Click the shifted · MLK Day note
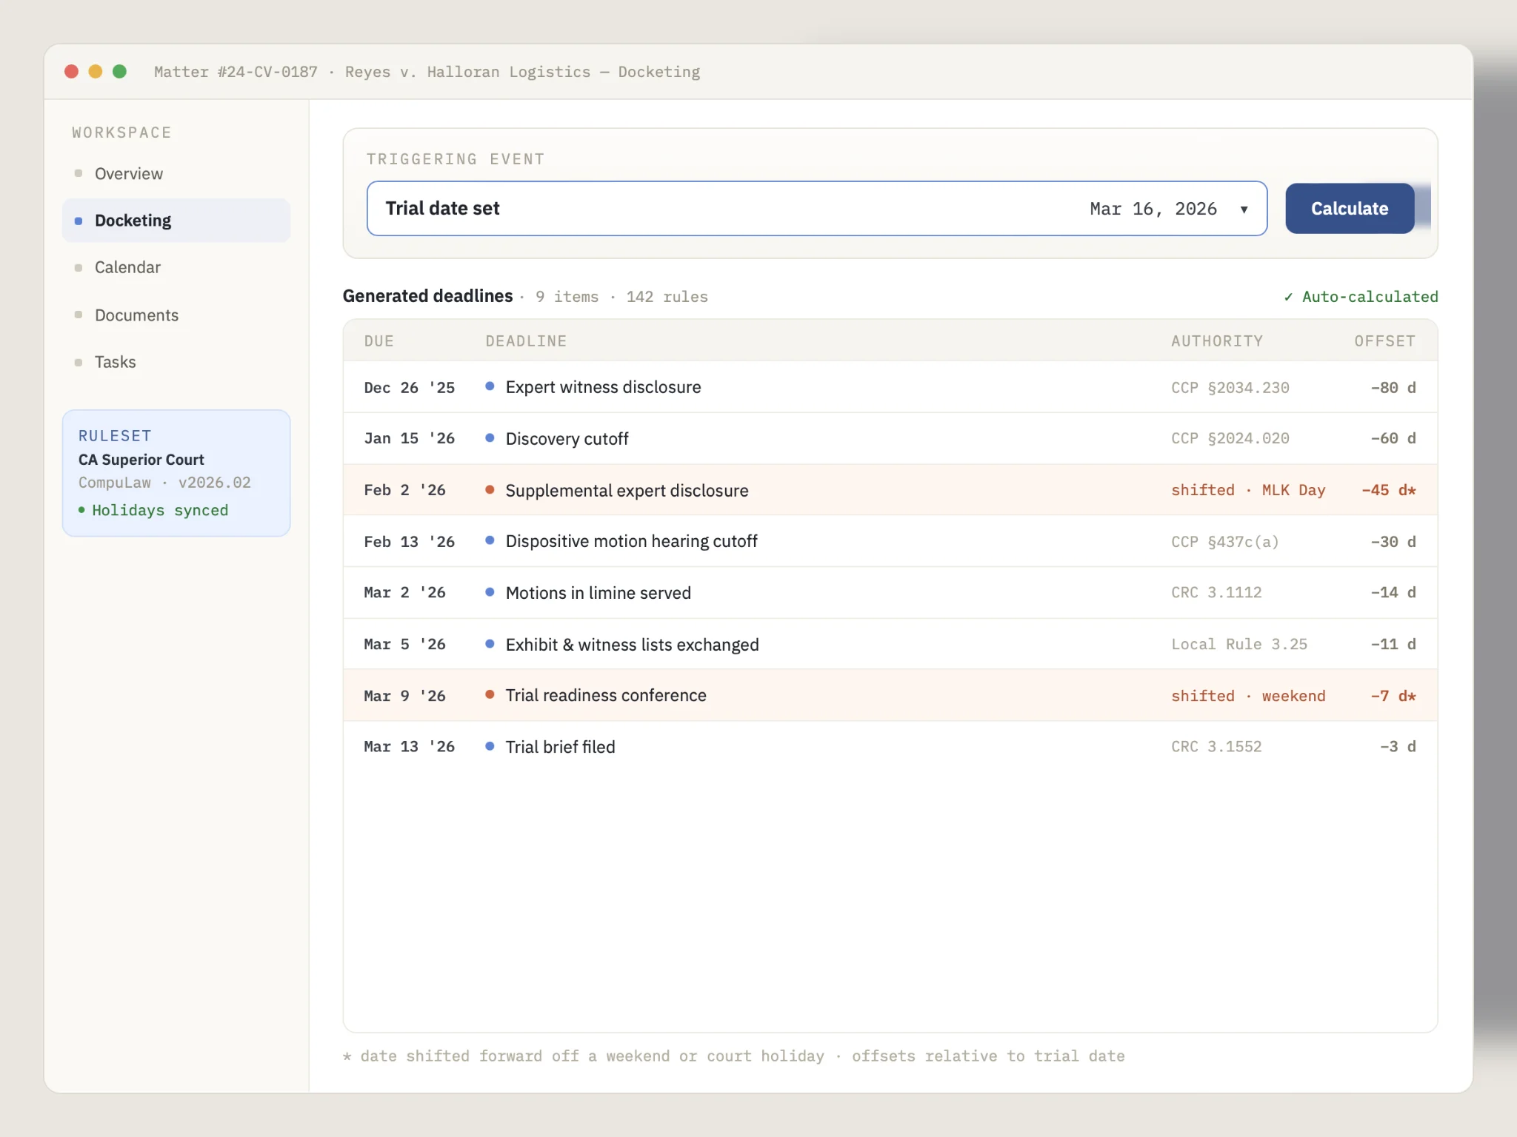Screen dimensions: 1517x1137 pos(1248,490)
